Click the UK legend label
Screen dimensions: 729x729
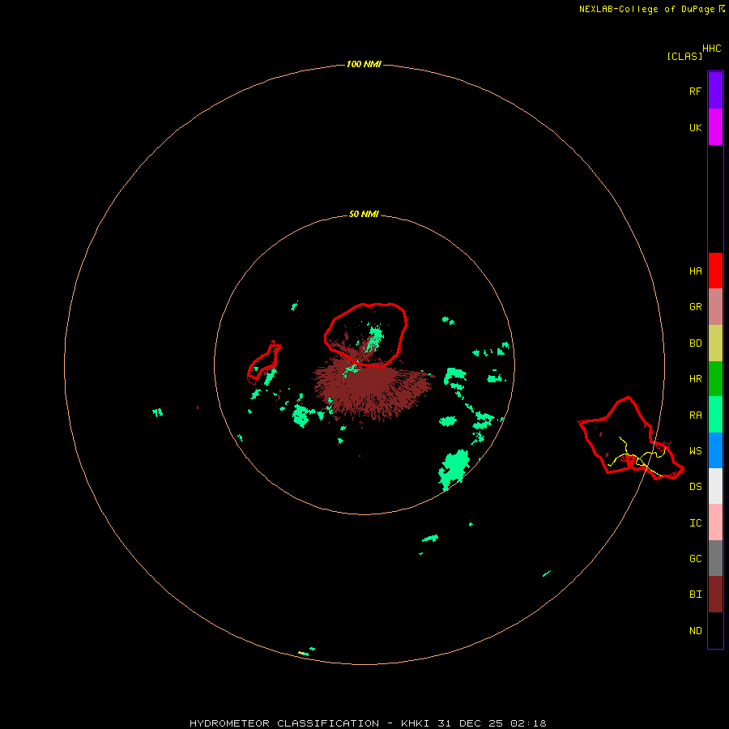coord(696,127)
